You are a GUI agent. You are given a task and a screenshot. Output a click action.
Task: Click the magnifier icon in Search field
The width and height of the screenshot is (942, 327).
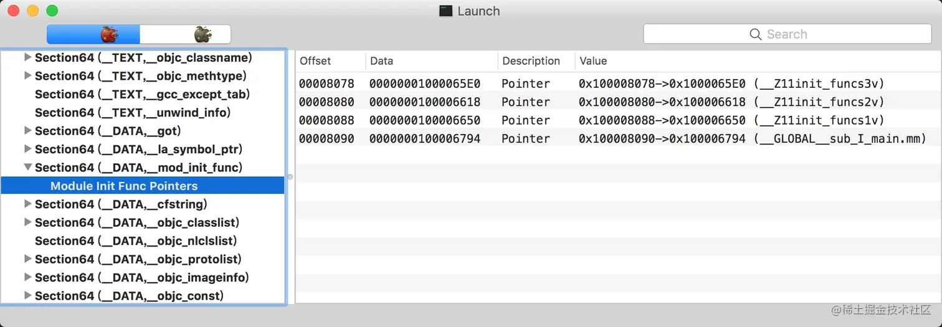(x=756, y=34)
